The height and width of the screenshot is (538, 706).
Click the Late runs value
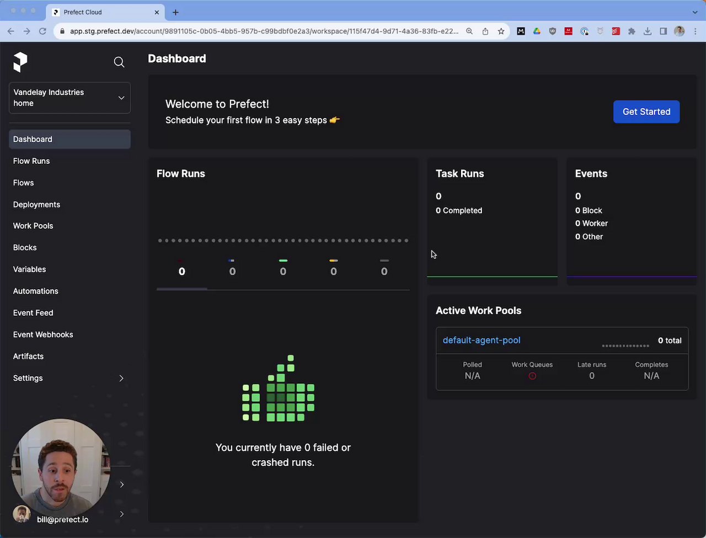coord(592,376)
